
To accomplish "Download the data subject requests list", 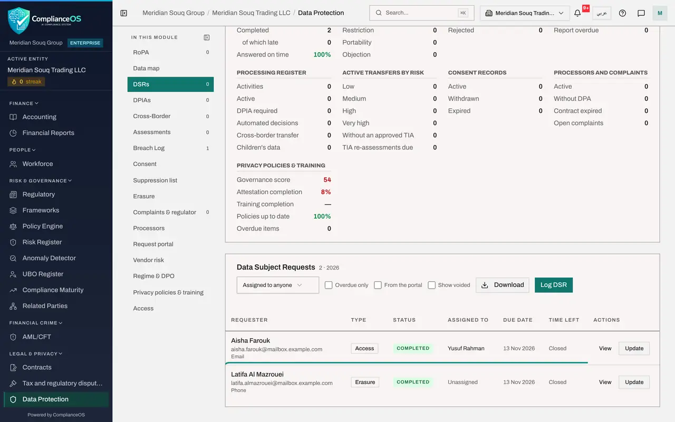I will point(503,285).
